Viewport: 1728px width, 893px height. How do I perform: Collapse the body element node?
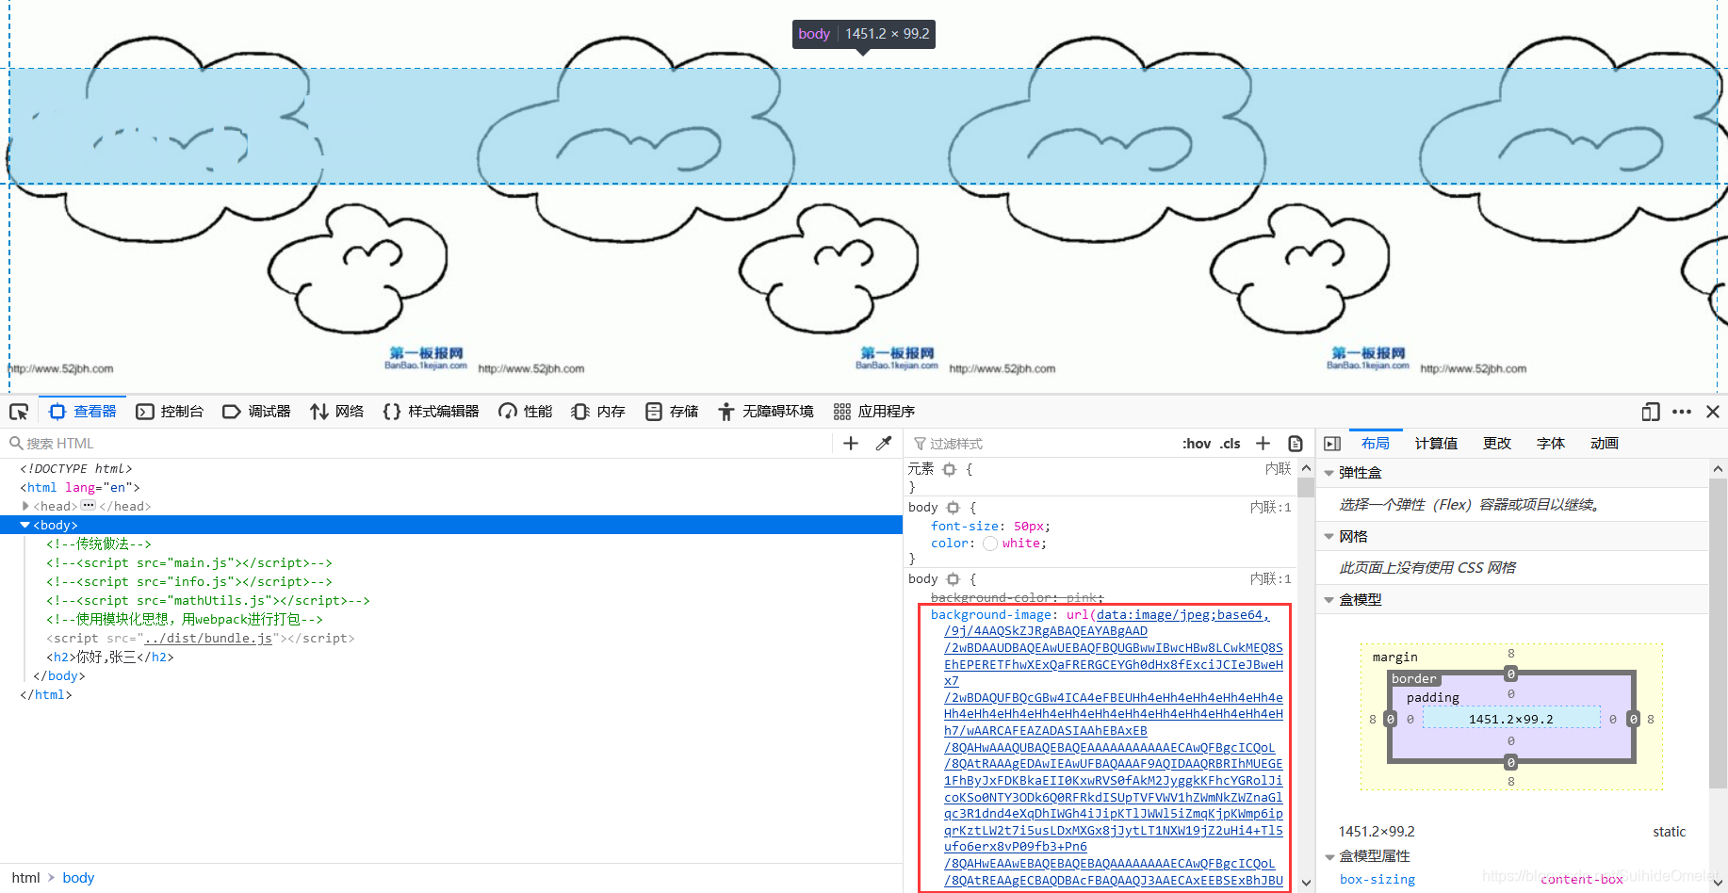tap(24, 525)
